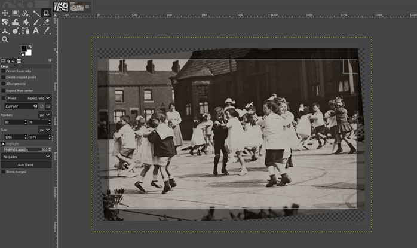417x248 pixels.
Task: Open the Size unit px dropdown
Action: pyautogui.click(x=45, y=130)
